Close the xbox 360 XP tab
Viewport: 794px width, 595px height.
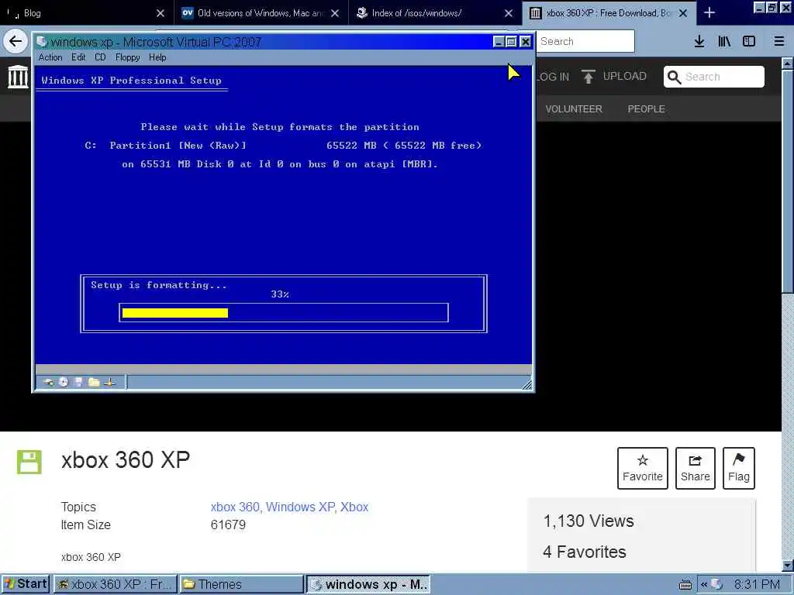pos(682,13)
